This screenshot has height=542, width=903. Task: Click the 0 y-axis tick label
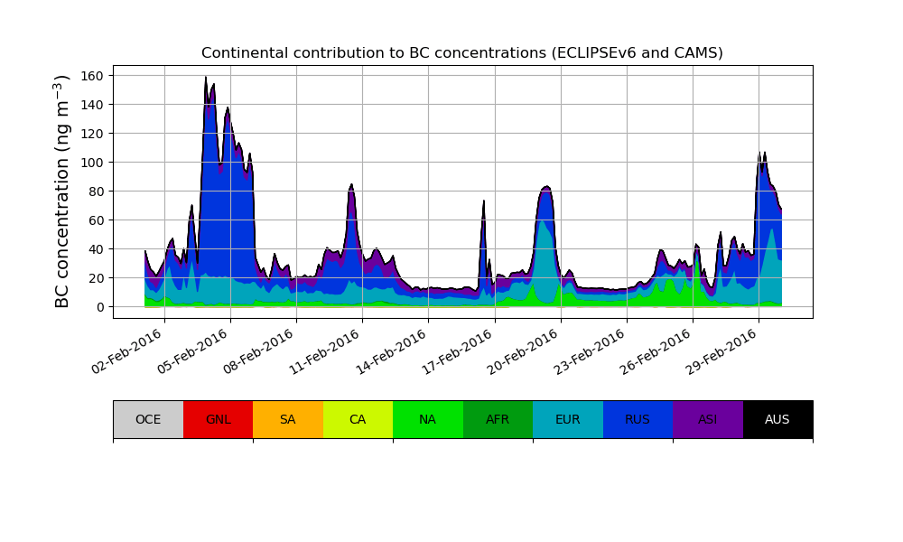click(x=101, y=307)
